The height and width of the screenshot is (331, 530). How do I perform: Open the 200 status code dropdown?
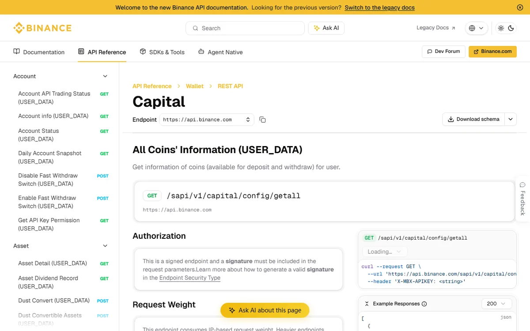497,304
